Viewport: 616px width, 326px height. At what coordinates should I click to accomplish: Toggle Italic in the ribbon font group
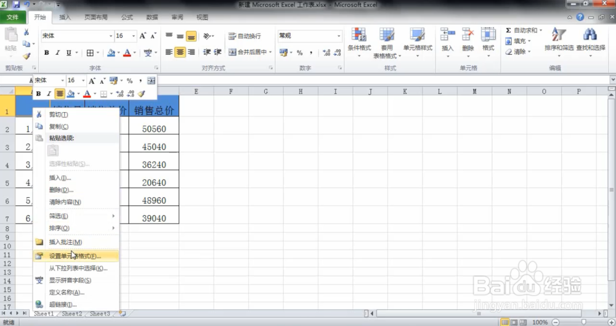point(57,52)
